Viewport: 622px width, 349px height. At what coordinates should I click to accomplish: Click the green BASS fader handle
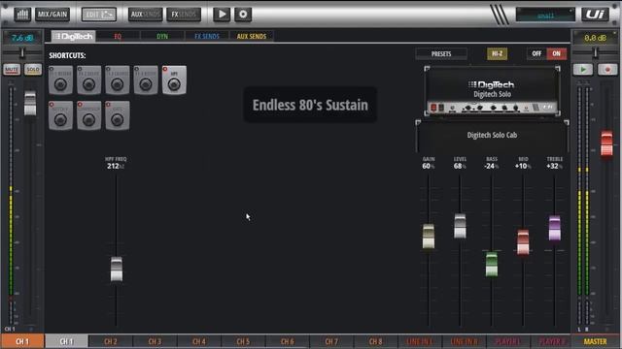492,264
